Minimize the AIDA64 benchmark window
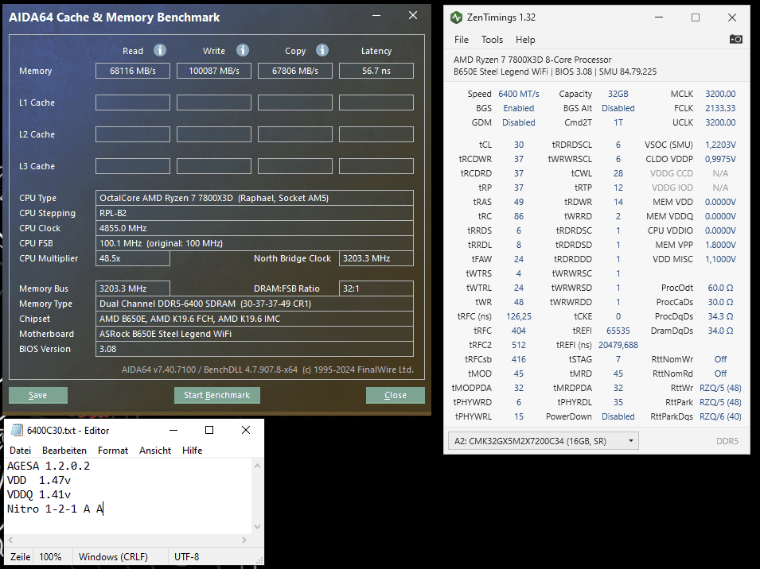The width and height of the screenshot is (760, 569). pos(376,15)
